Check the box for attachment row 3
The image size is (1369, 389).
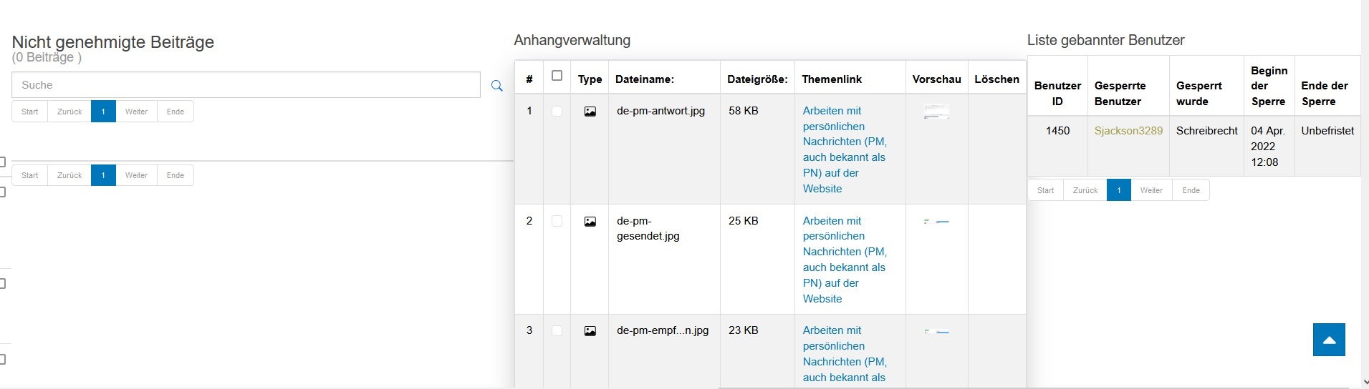[557, 331]
